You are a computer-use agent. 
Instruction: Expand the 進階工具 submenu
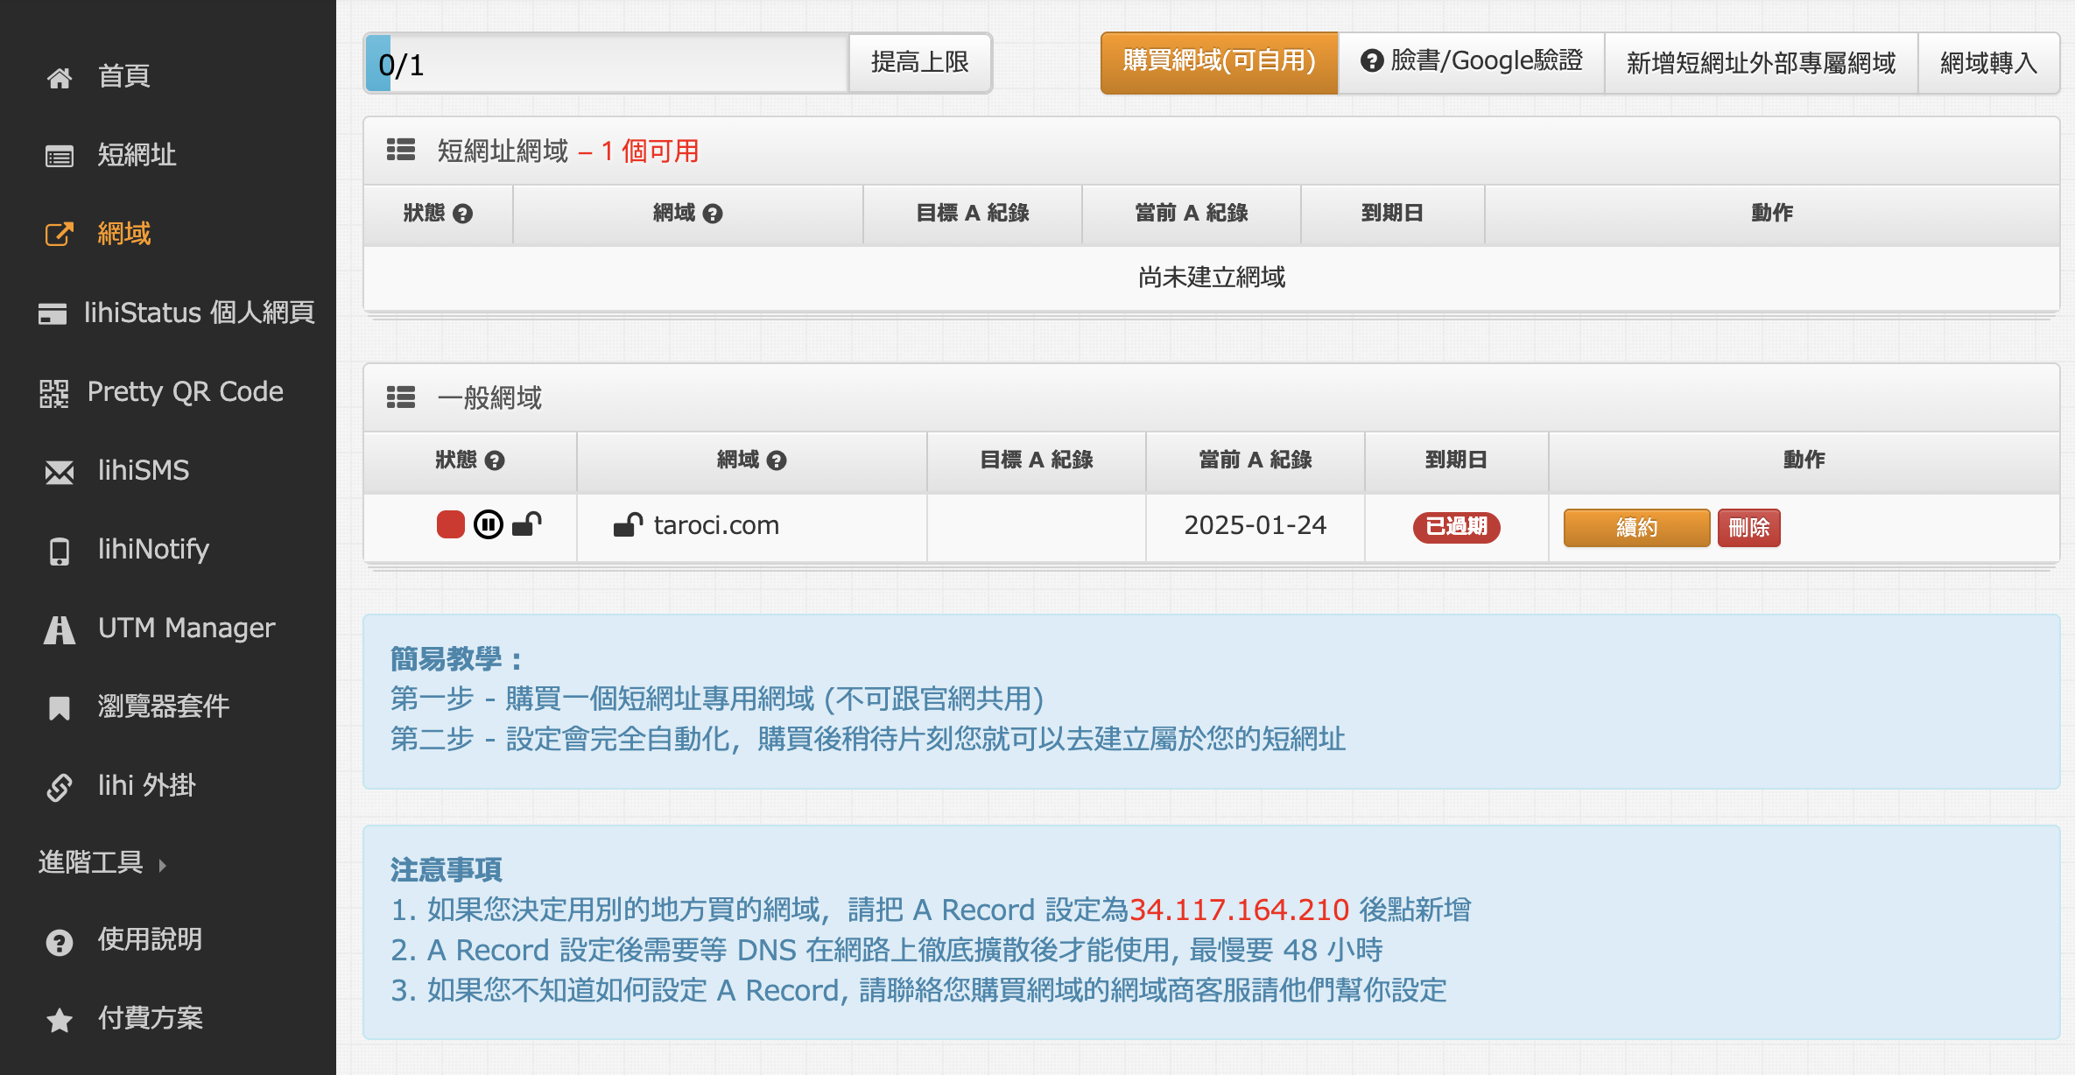coord(102,862)
